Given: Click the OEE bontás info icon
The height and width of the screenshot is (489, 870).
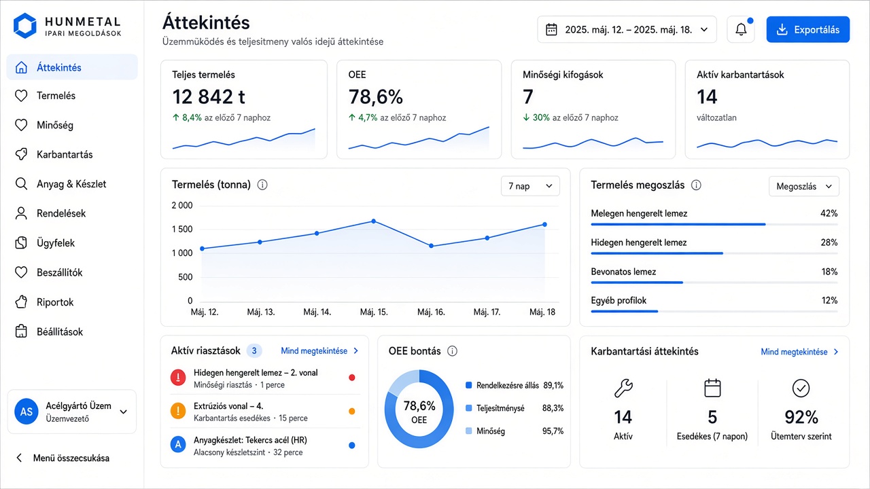Looking at the screenshot, I should point(453,351).
